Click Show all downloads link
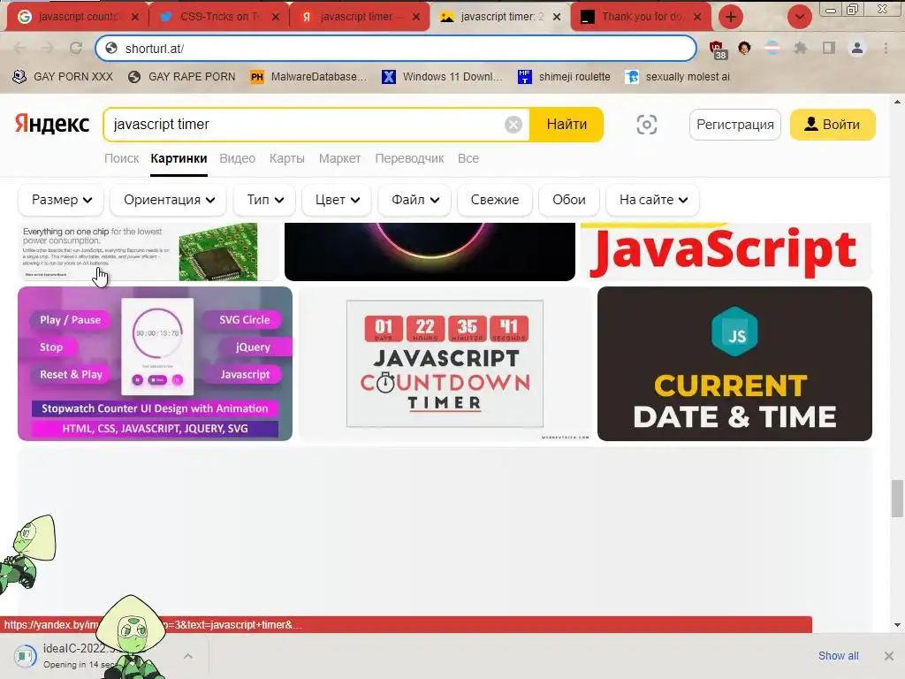The image size is (905, 679). click(x=838, y=656)
